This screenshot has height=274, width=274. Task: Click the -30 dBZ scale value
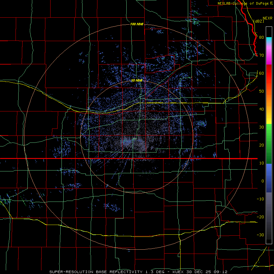[x=260, y=235]
